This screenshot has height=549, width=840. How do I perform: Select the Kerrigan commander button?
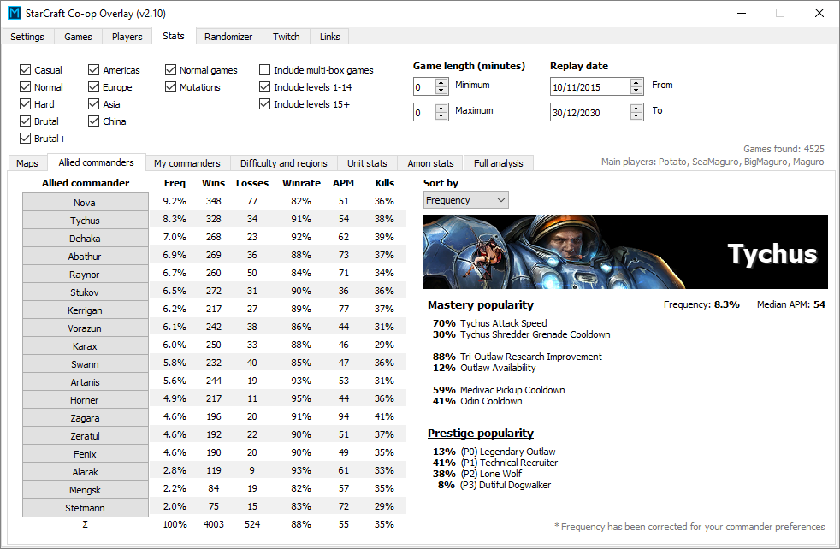tap(86, 310)
